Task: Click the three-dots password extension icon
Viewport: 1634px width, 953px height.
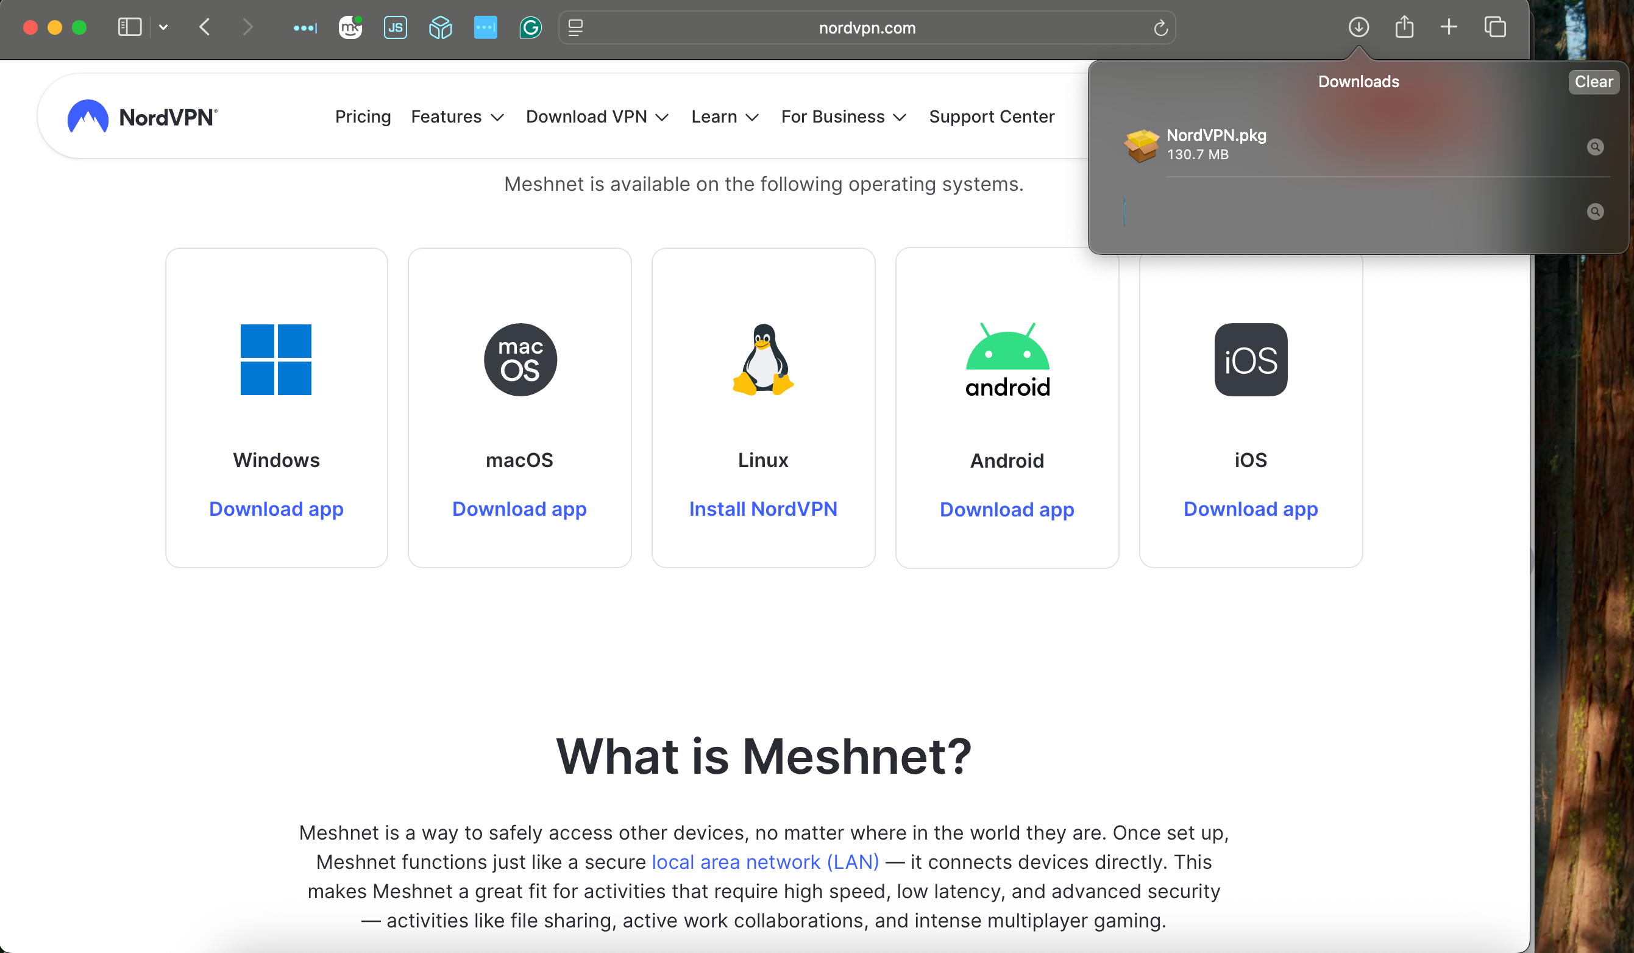Action: pos(305,28)
